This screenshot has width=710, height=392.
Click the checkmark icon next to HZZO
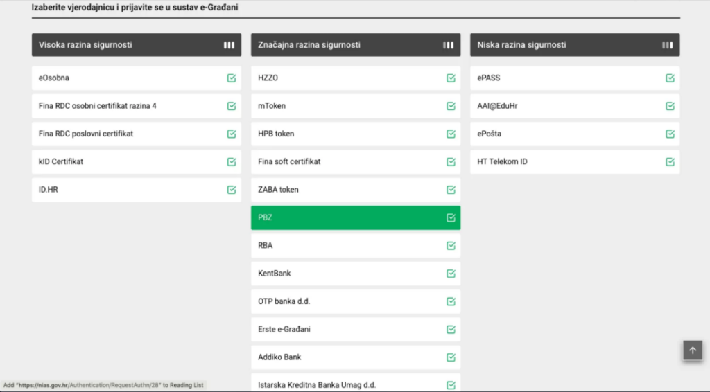pyautogui.click(x=451, y=78)
